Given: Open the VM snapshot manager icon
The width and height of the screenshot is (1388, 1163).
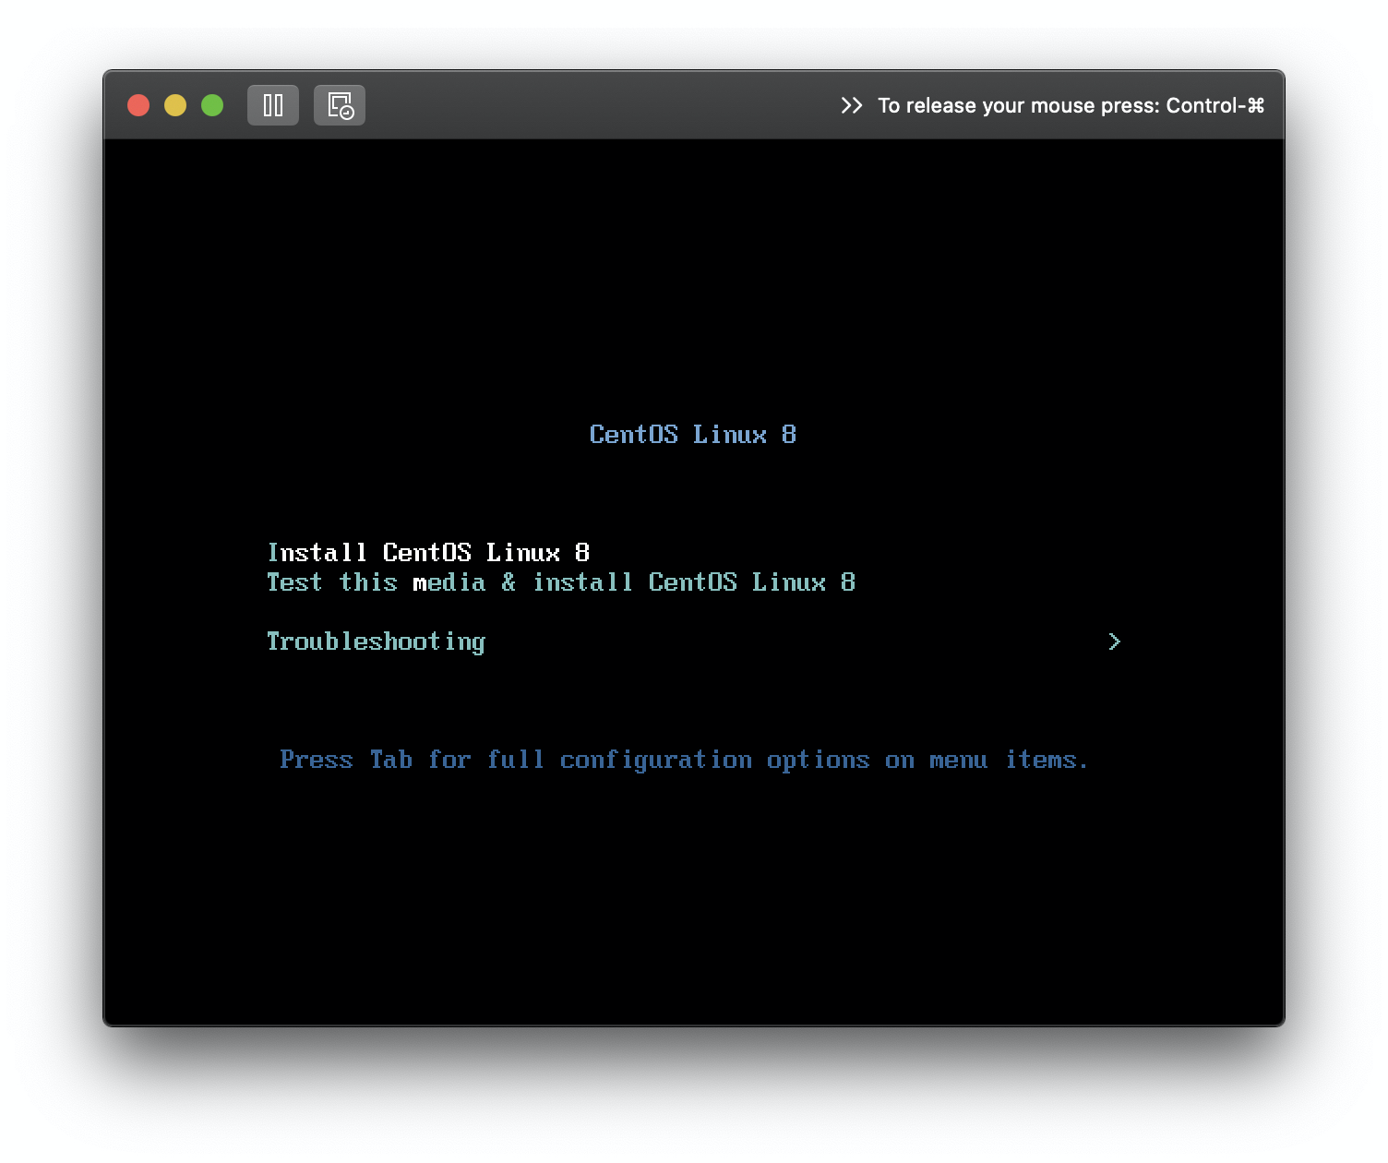Looking at the screenshot, I should (340, 105).
